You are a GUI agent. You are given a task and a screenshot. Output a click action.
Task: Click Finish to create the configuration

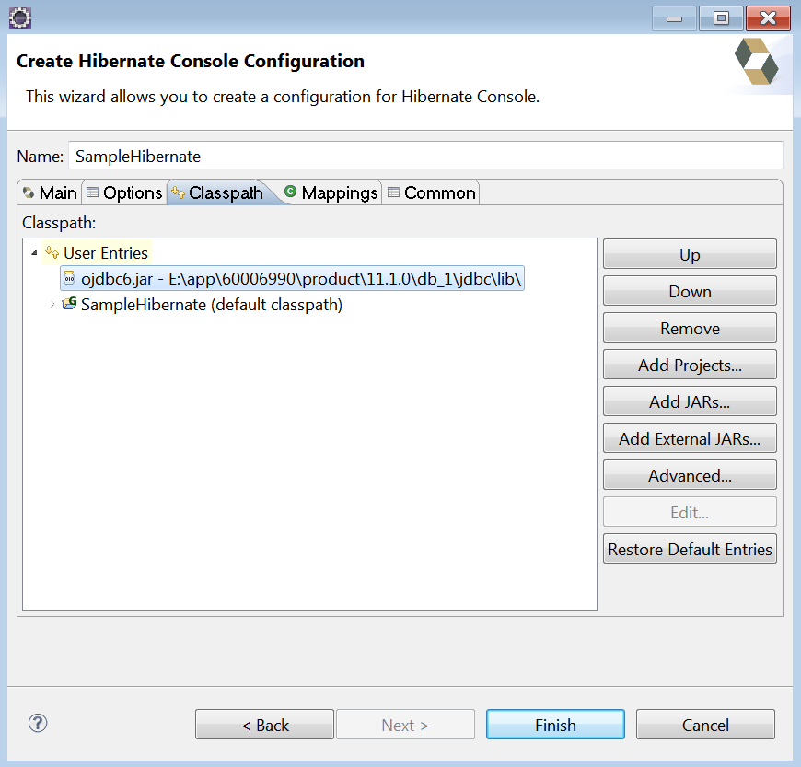(555, 724)
